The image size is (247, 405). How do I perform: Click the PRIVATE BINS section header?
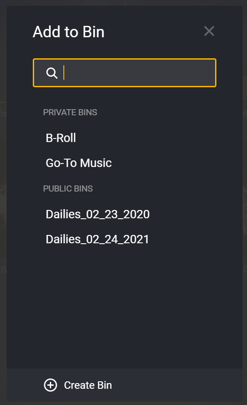click(x=70, y=112)
